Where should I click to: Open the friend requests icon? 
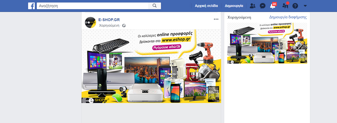(x=253, y=6)
